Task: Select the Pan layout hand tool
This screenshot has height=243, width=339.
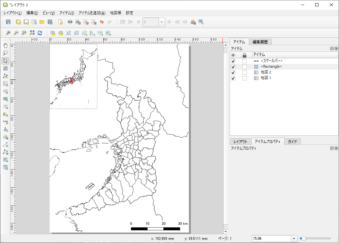Action: click(5, 45)
